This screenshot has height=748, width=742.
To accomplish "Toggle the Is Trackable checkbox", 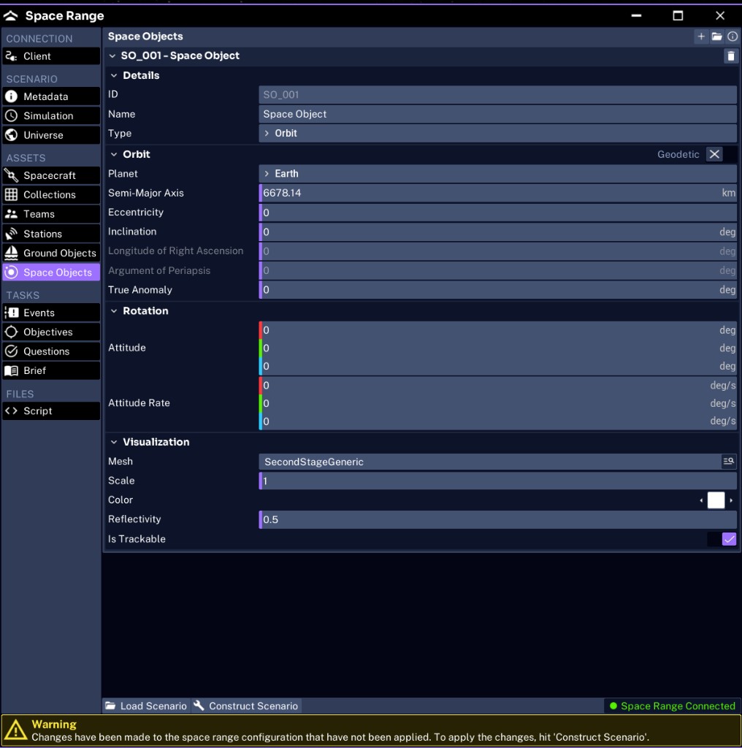I will click(x=729, y=539).
